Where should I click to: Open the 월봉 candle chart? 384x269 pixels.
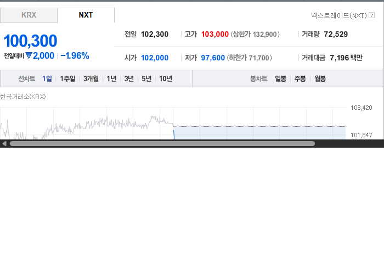(320, 79)
